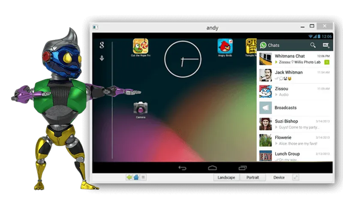Open the Jack Whitman chat
Viewport: 343px width, 201px height.
[295, 75]
